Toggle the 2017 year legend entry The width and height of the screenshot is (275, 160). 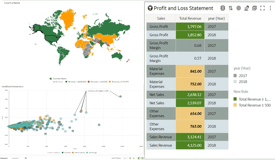(x=235, y=76)
